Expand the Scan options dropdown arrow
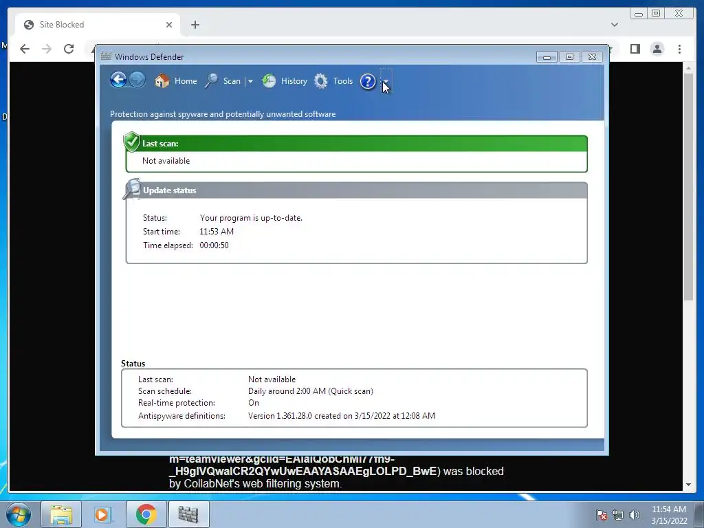The image size is (704, 528). 250,81
